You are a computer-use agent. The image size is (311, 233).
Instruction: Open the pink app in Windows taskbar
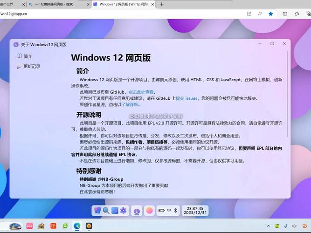pos(29,226)
